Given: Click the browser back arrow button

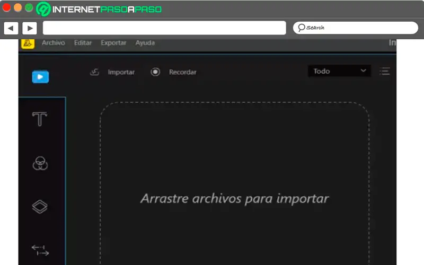Looking at the screenshot, I should [x=11, y=28].
